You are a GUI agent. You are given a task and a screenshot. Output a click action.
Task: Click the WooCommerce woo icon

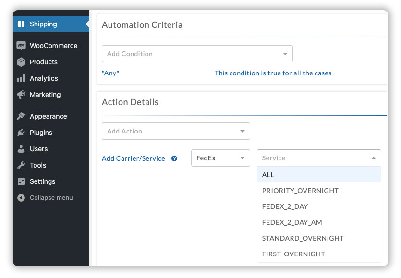21,46
